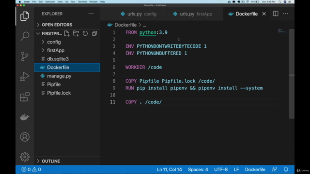Open the Manage gear icon

tap(25, 157)
